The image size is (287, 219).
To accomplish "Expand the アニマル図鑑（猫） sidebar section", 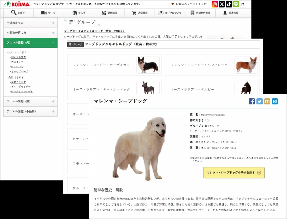I will pos(53,101).
